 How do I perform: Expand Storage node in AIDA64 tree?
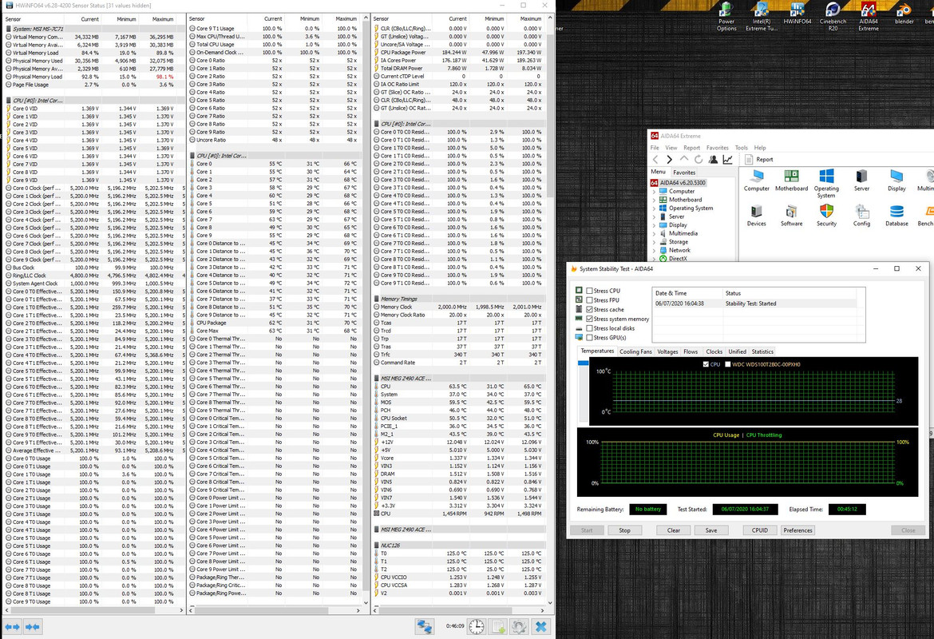[654, 241]
